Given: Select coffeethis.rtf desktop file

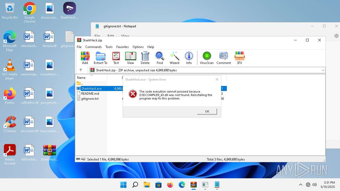Looking at the screenshot, I should [x=29, y=96].
